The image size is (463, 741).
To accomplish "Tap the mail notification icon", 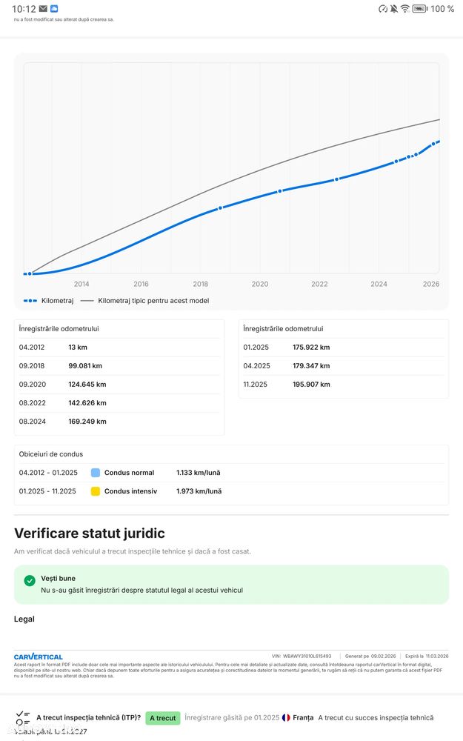I will (x=44, y=9).
